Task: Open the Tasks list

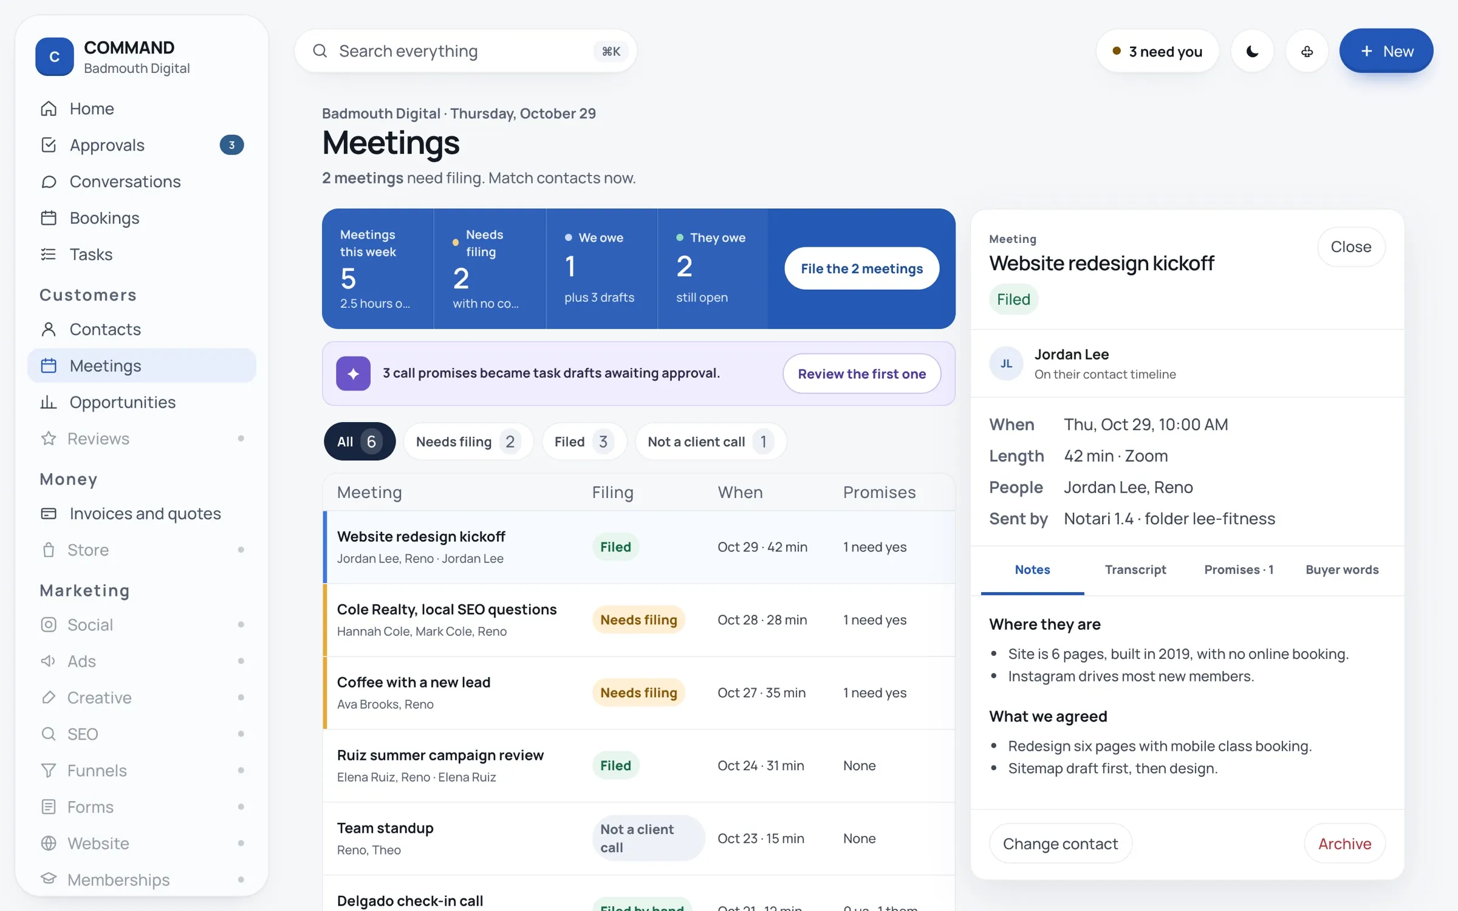Action: pos(142,254)
